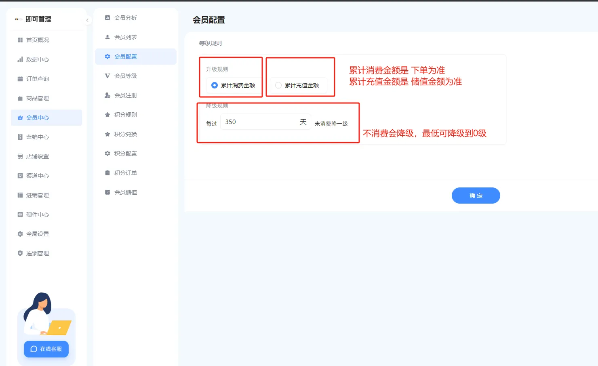Click the 营销中心 sidebar icon
This screenshot has height=366, width=598.
pos(20,137)
